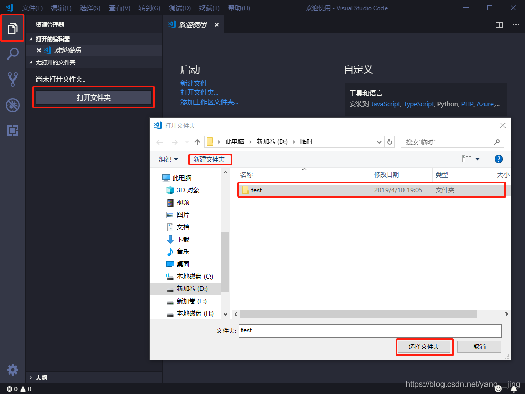Click the 打开文件夹 button in sidebar
Viewport: 525px width, 394px height.
(x=94, y=97)
